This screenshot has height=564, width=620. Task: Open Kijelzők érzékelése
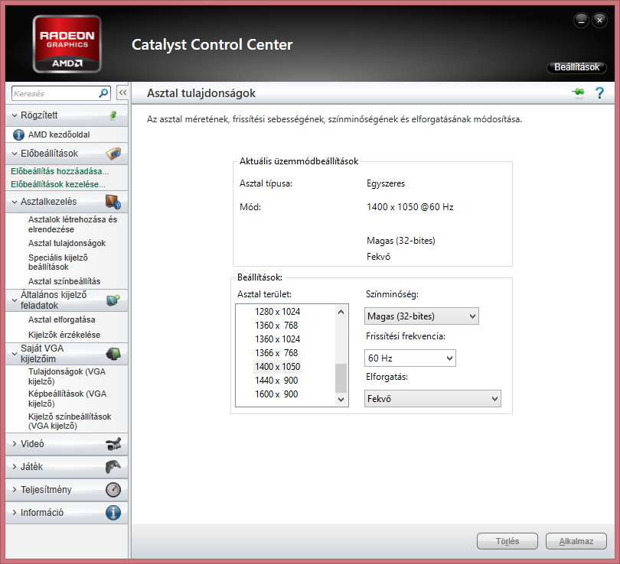point(64,335)
